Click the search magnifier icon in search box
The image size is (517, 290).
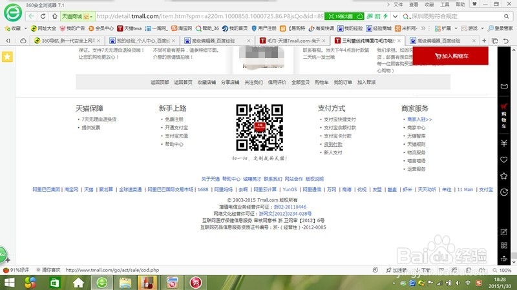(x=506, y=16)
